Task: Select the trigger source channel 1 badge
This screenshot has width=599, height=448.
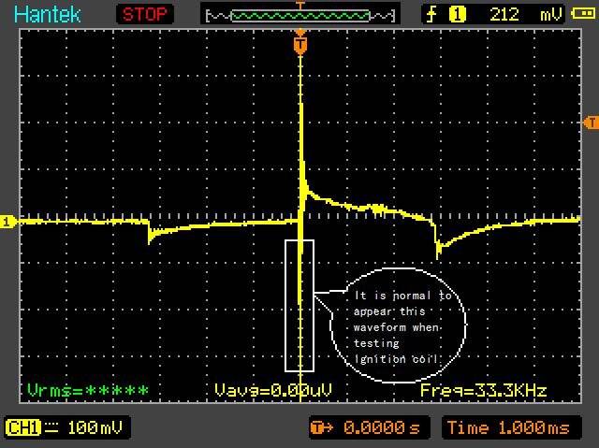Action: coord(458,14)
